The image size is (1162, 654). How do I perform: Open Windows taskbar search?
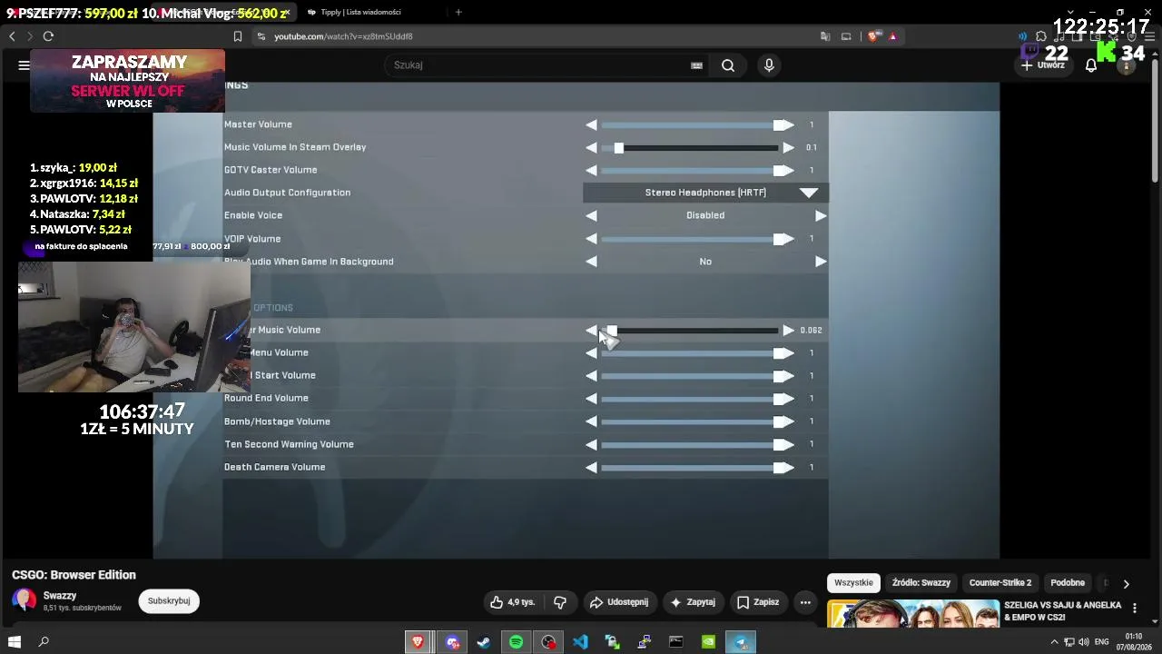(44, 642)
